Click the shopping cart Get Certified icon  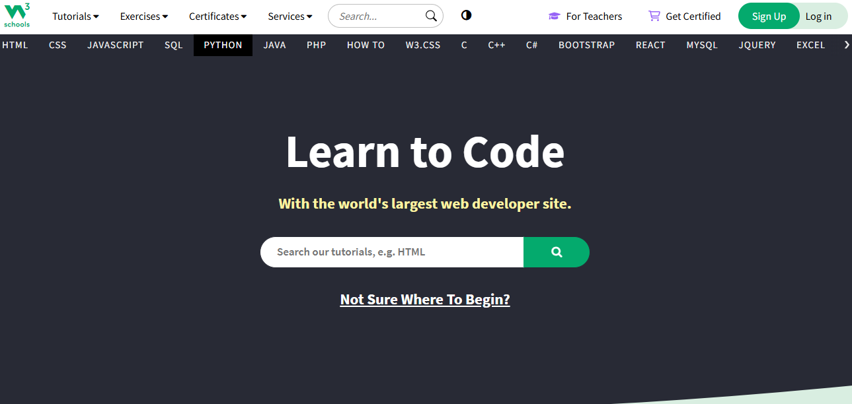654,16
